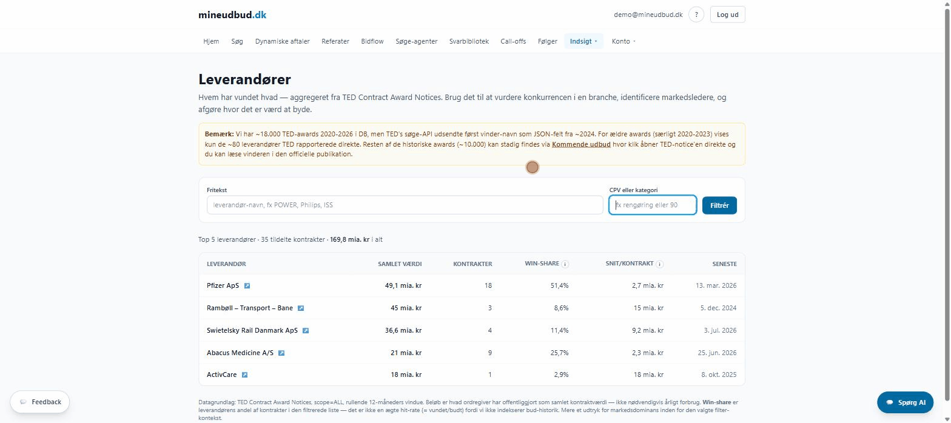The image size is (951, 423).
Task: Click the 9,2 mia. kr average value
Action: click(648, 330)
